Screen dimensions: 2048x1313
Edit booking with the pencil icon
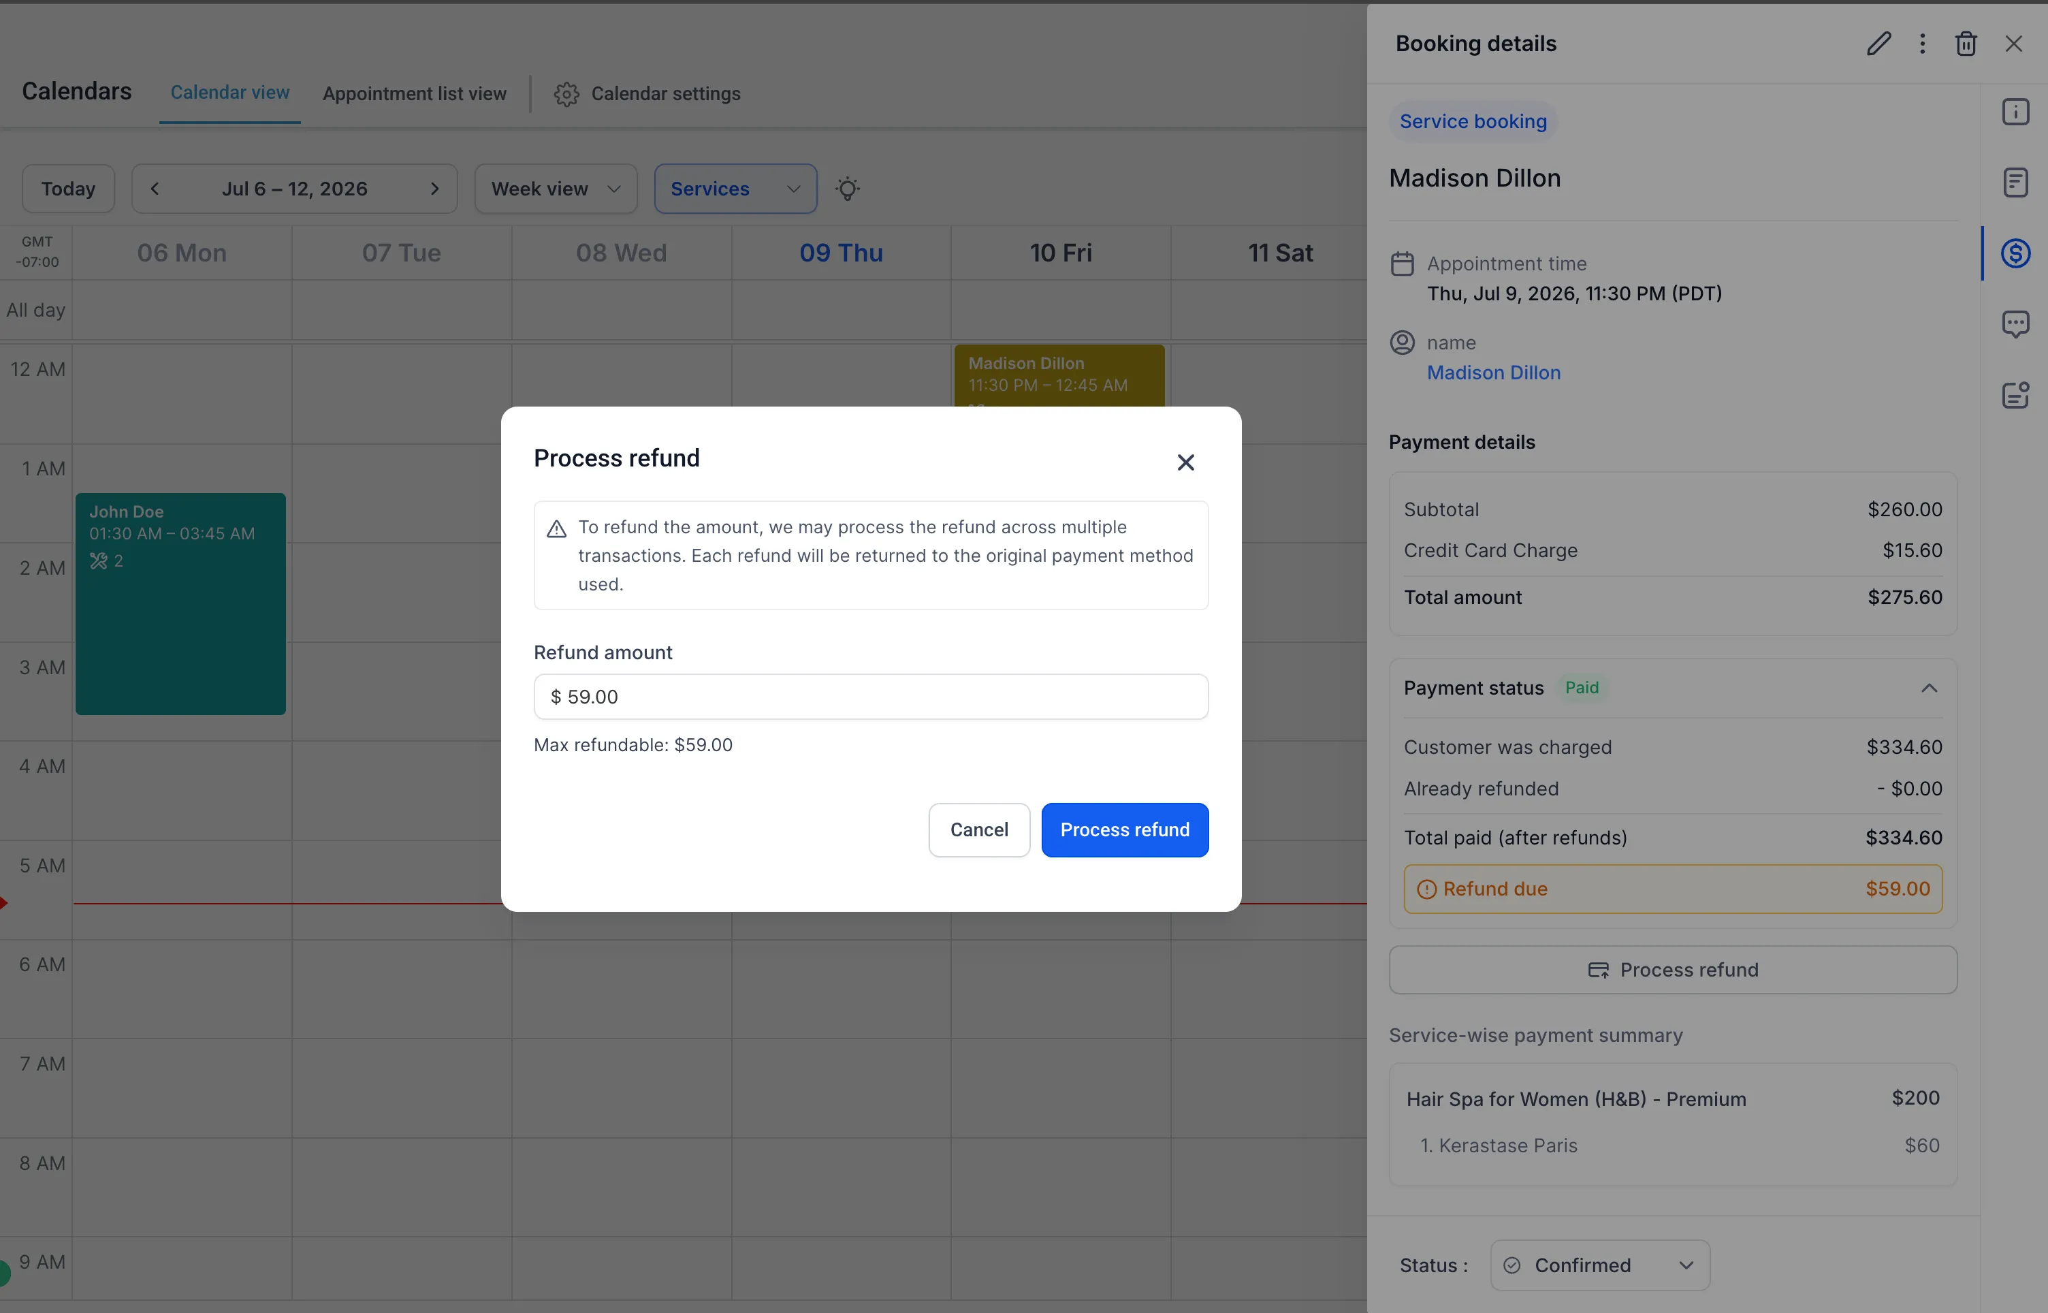click(x=1878, y=44)
